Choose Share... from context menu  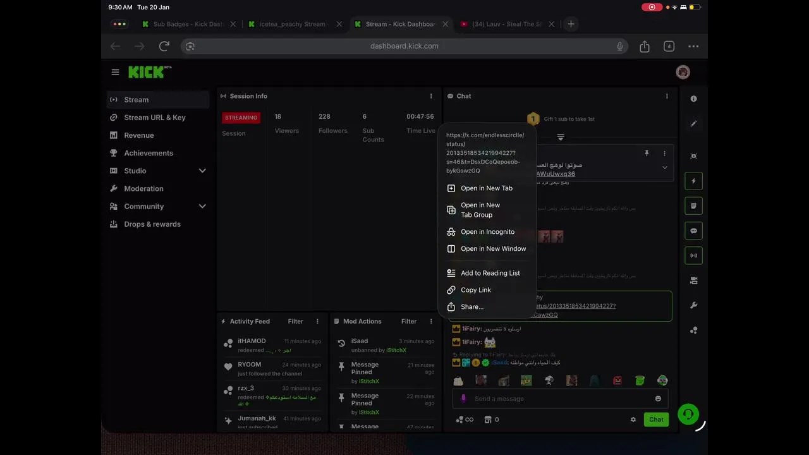click(x=487, y=307)
